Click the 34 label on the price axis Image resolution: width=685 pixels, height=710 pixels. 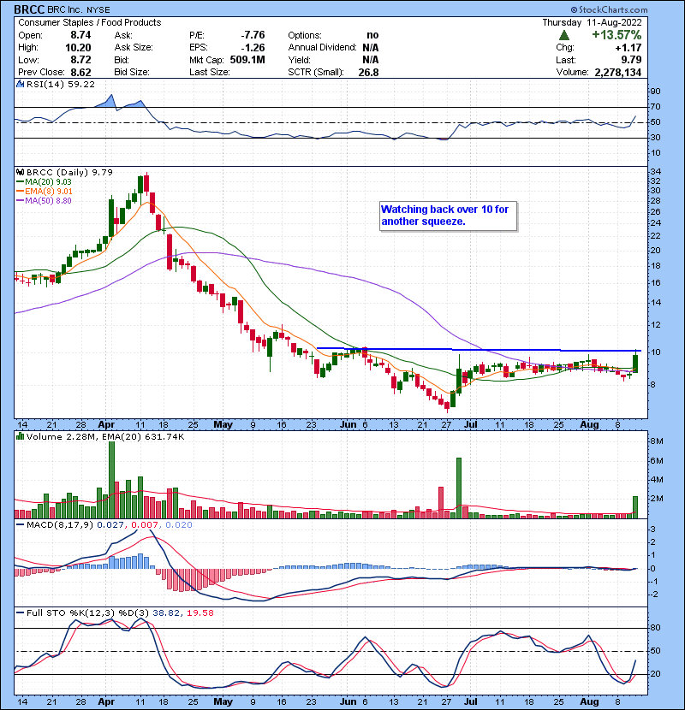coord(656,172)
